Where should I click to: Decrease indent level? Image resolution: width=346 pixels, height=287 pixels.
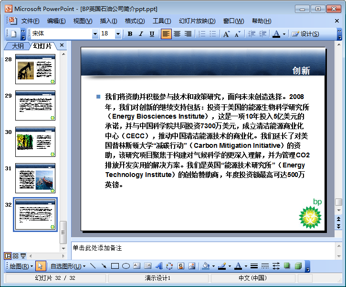pos(252,34)
